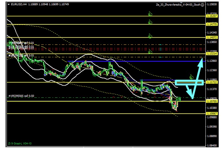Image resolution: width=223 pixels, height=152 pixels.
Task: Click the ZI 9 Graal-L V04-10 indicator label
Action: 20,144
